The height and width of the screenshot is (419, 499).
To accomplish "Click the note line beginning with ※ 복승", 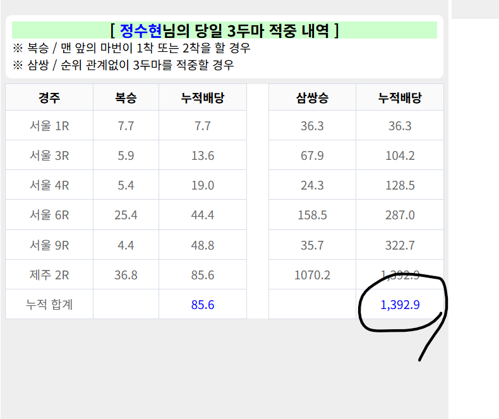I will (x=131, y=48).
